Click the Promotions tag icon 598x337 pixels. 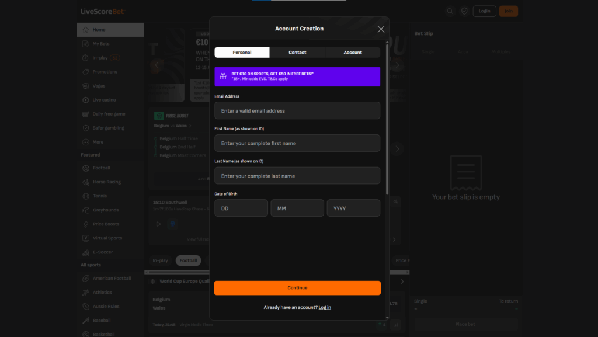[86, 72]
